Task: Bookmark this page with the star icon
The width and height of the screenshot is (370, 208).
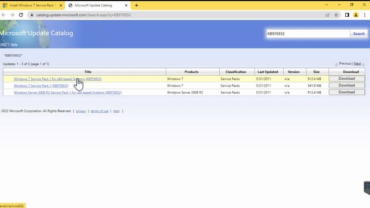Action: pos(336,15)
